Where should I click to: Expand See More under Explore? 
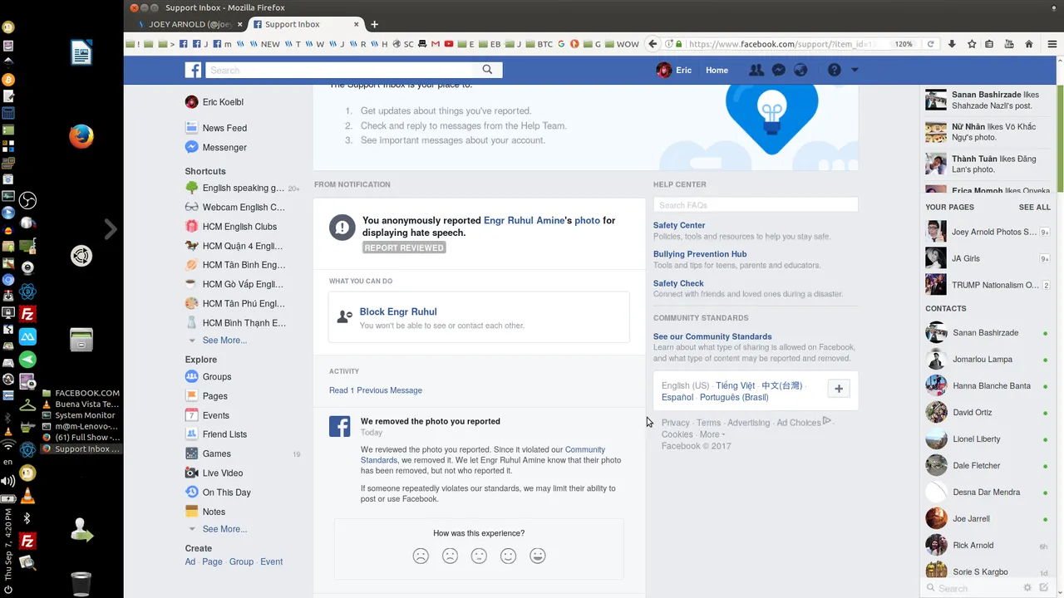(x=224, y=529)
